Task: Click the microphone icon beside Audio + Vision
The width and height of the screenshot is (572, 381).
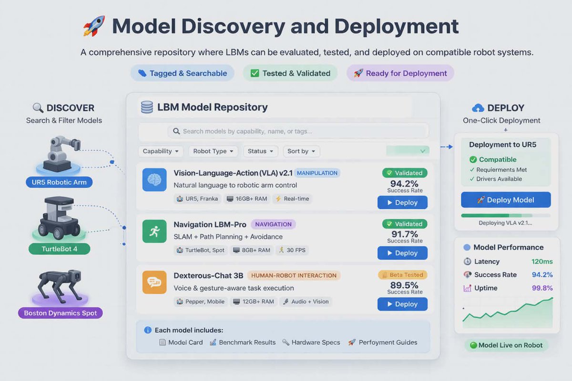Action: pos(285,301)
